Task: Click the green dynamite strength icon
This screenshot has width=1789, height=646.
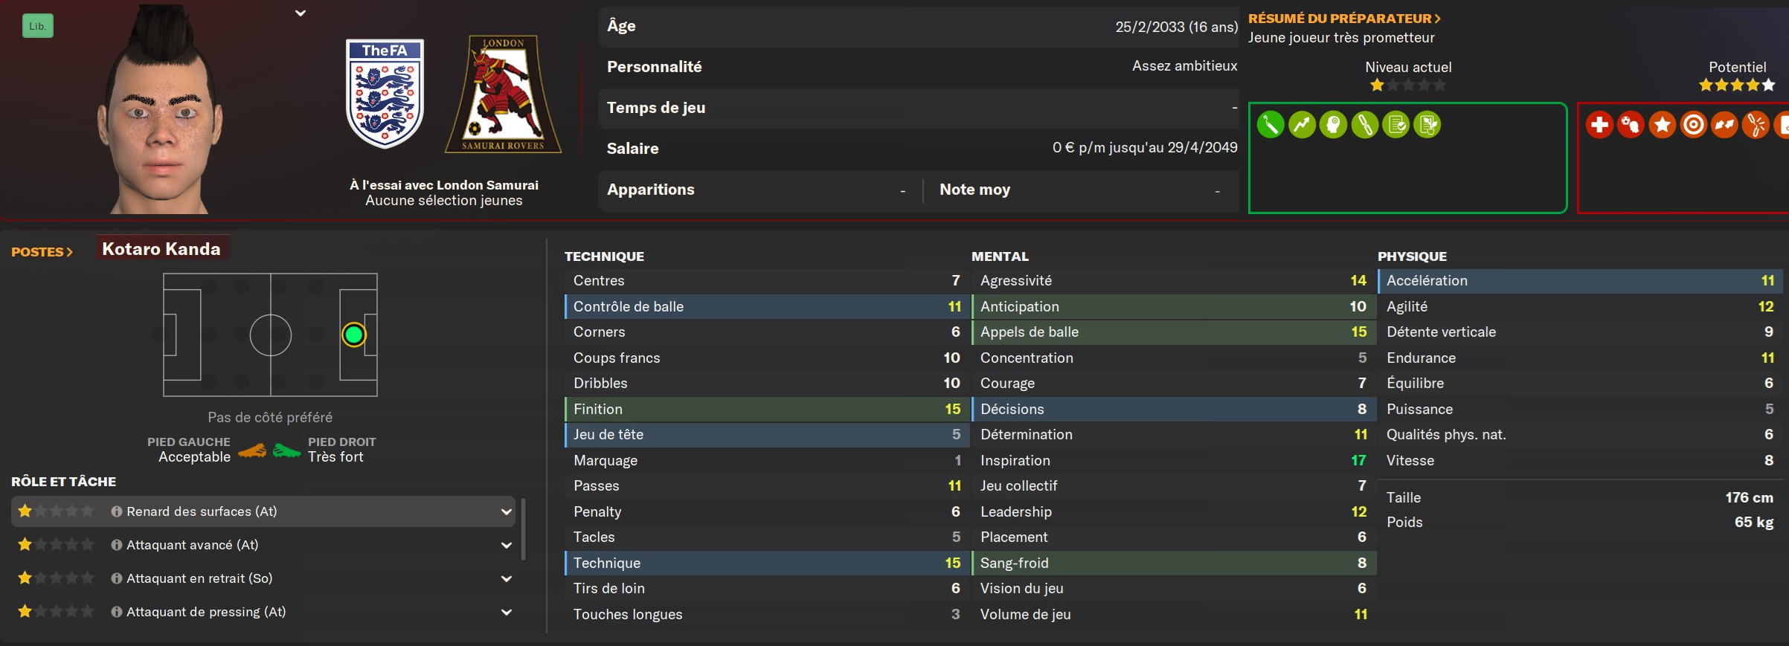Action: (1271, 125)
